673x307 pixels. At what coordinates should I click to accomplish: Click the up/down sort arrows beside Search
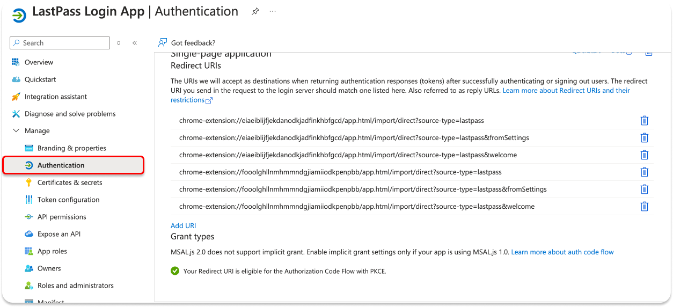[119, 43]
